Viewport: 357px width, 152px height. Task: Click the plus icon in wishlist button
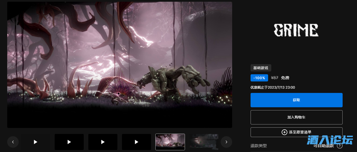(284, 132)
